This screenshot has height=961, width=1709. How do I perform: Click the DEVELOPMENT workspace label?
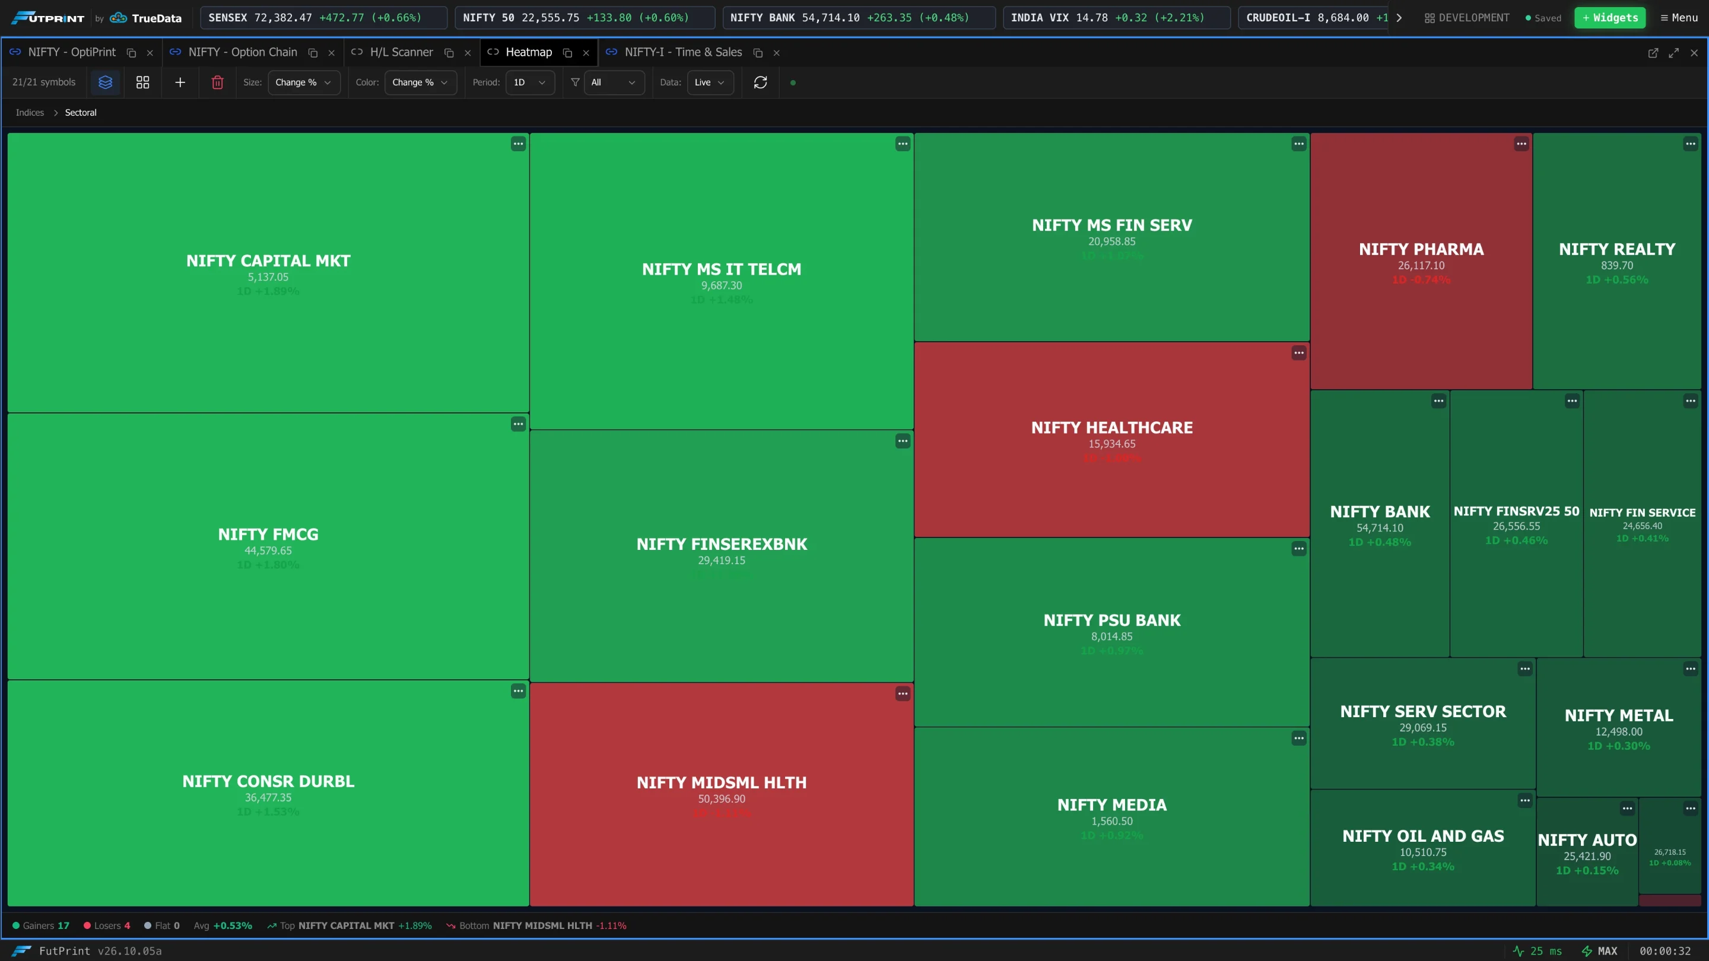click(x=1467, y=18)
